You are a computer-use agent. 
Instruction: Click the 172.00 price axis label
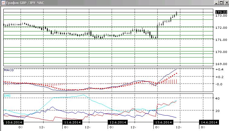(221, 28)
